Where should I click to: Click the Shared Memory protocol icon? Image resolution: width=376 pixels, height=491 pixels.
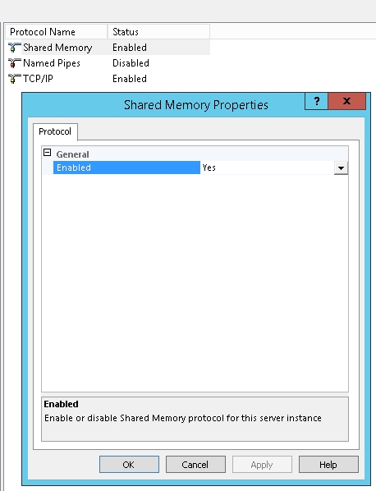14,48
